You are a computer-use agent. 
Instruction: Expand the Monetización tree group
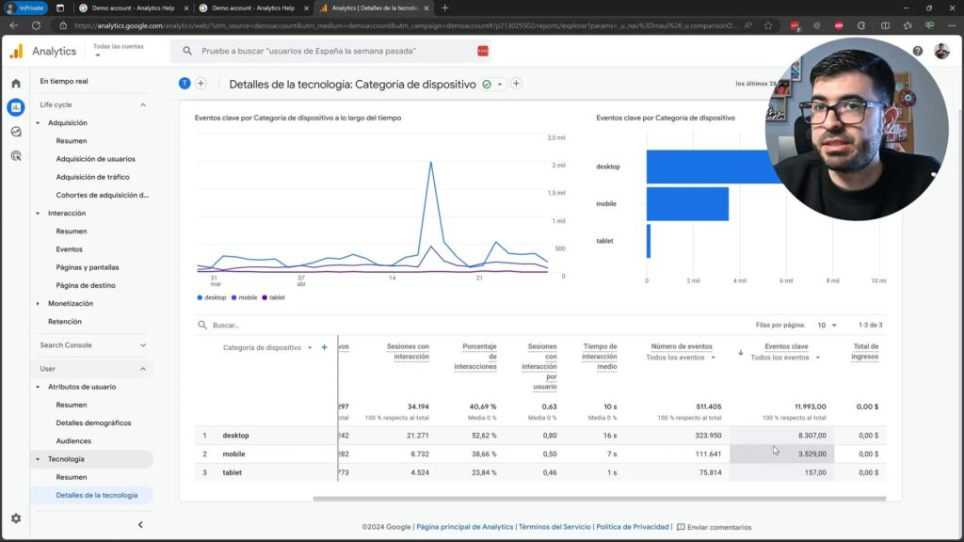coord(38,304)
